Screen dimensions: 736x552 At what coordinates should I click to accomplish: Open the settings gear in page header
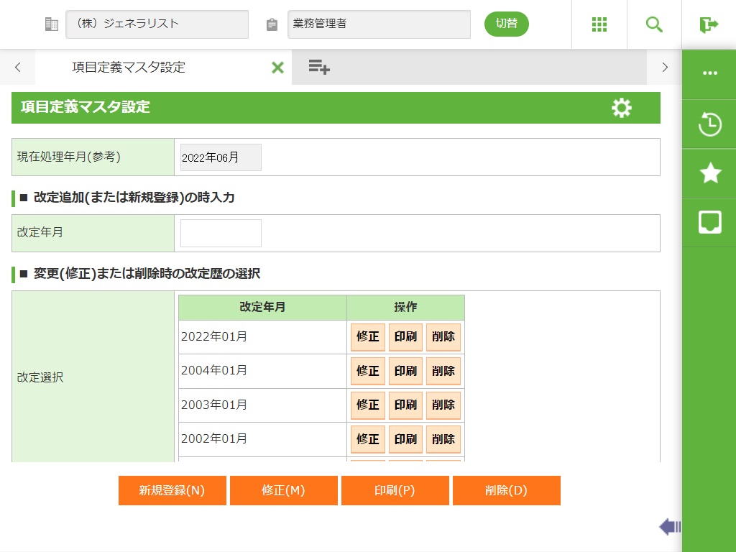pos(621,108)
